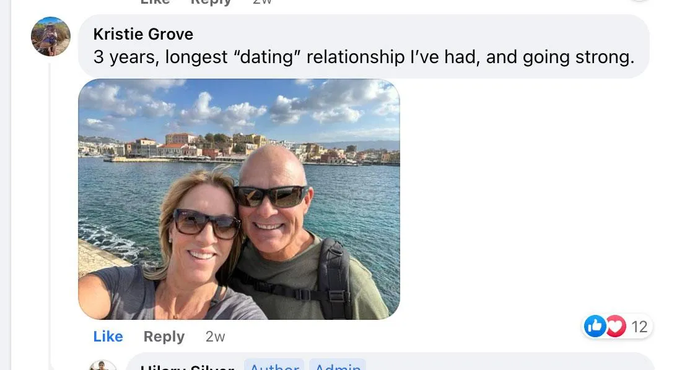Image resolution: width=695 pixels, height=370 pixels.
Task: Open the 2w timestamp under Kristie's photo
Action: click(215, 337)
